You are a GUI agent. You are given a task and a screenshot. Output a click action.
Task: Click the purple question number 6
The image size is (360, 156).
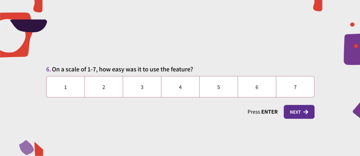[48, 69]
